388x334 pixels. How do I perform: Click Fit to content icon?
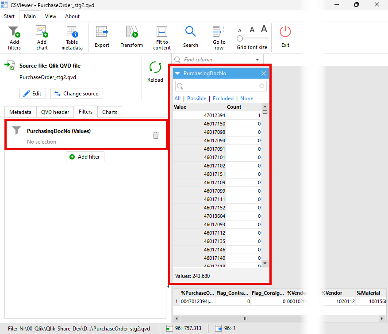point(162,33)
